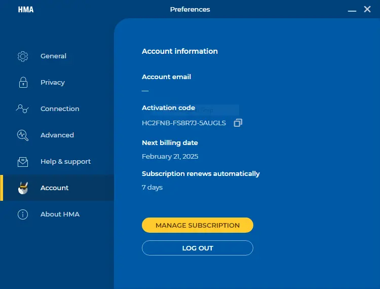Viewport: 380px width, 289px height.
Task: Open the General preferences section
Action: coord(57,56)
